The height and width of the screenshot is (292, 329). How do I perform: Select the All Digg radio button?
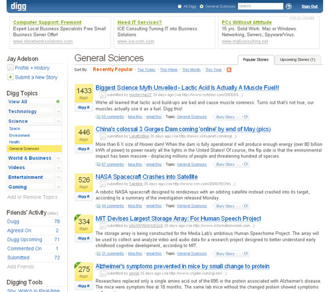click(179, 6)
